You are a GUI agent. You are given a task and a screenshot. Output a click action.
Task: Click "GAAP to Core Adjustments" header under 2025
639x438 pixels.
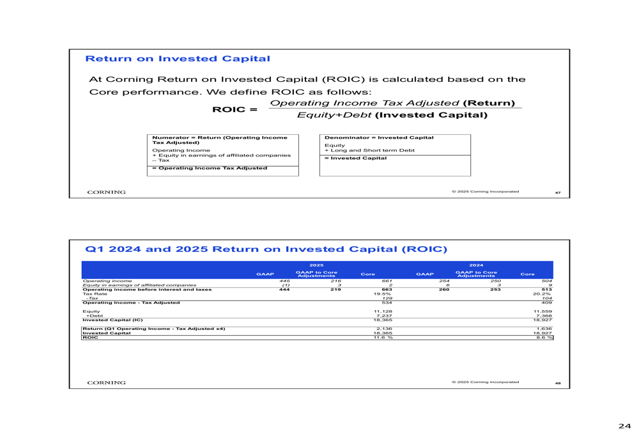[x=316, y=274]
